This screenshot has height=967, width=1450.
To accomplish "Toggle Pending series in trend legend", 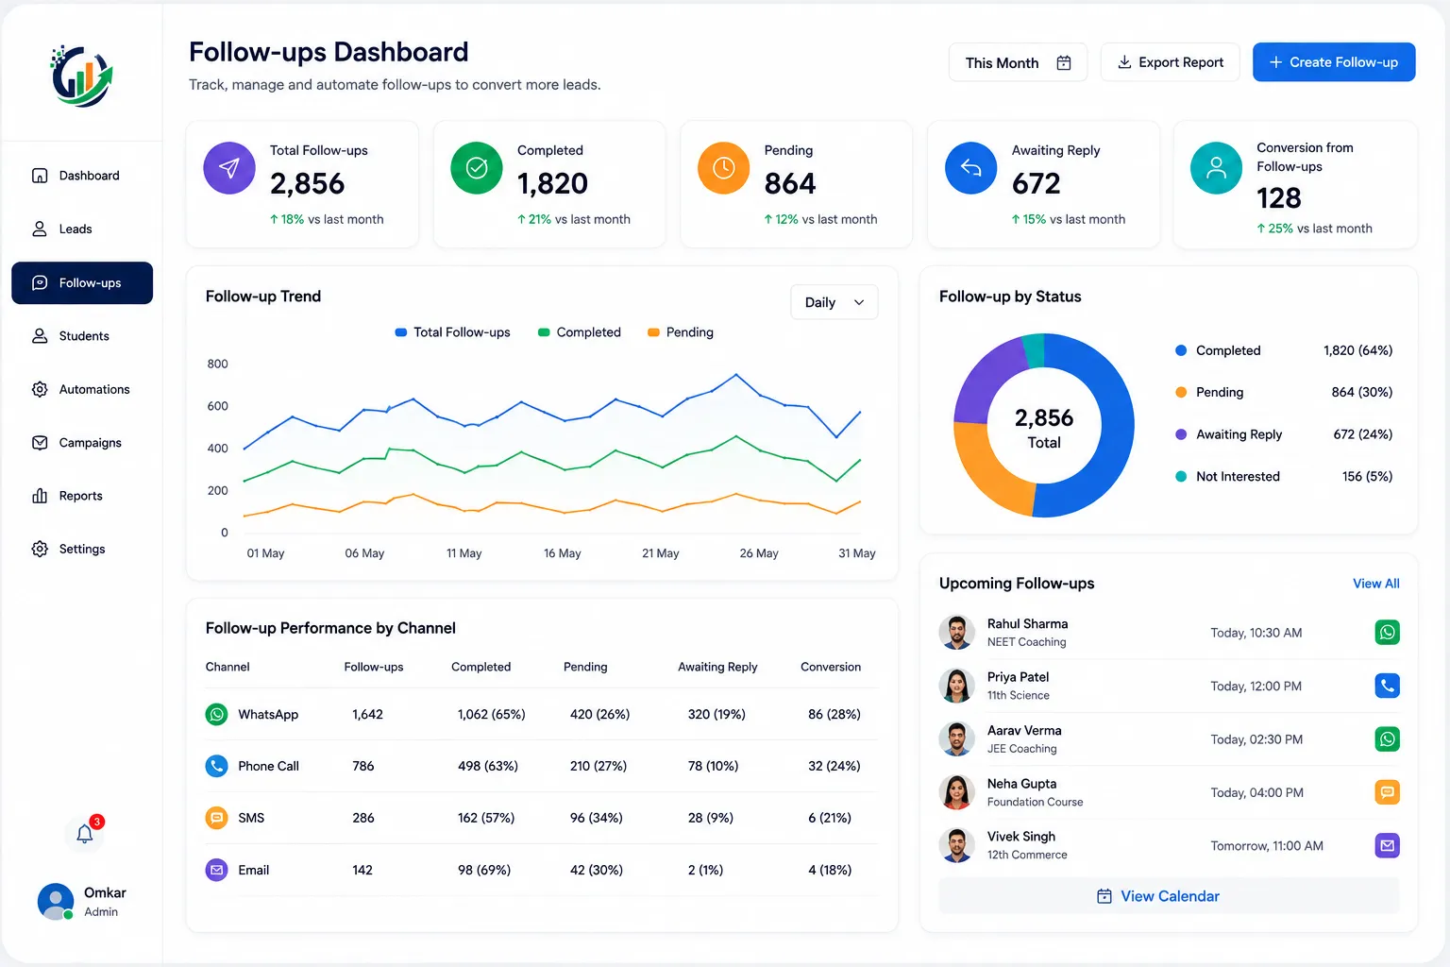I will point(680,332).
